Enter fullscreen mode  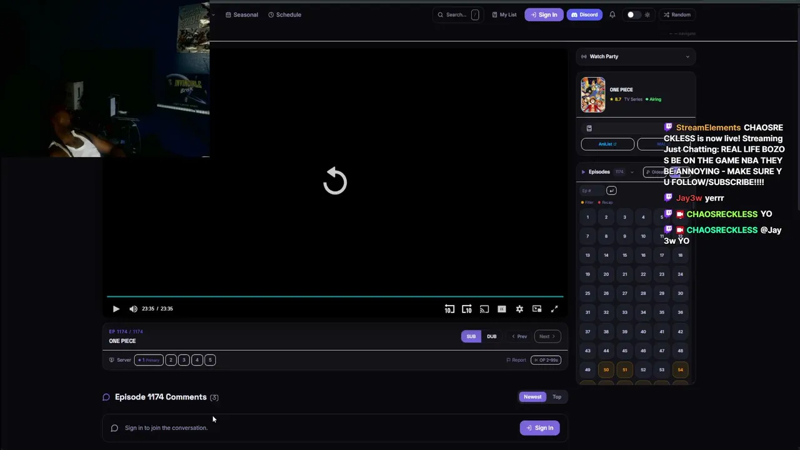coord(554,309)
